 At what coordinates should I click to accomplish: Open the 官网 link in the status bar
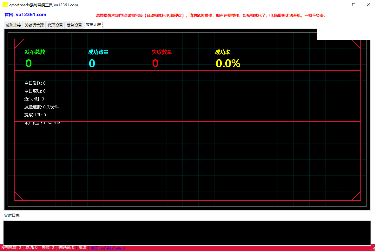[108, 248]
